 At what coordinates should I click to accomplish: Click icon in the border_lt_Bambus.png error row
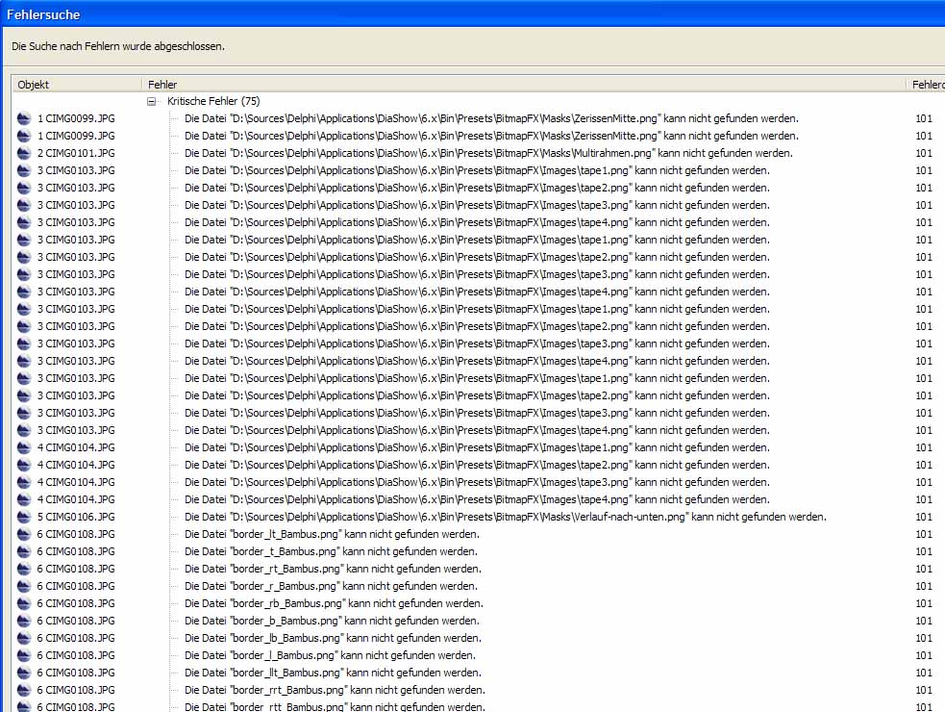point(24,534)
